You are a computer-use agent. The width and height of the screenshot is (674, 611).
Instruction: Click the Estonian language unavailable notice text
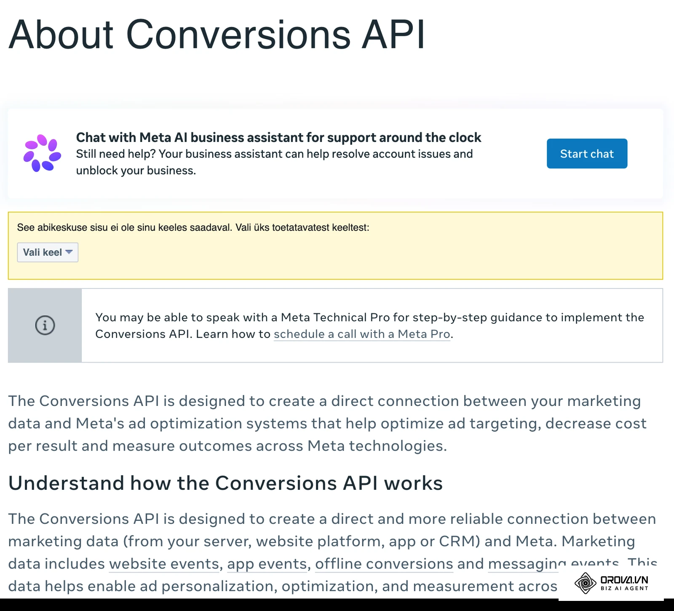pos(193,228)
